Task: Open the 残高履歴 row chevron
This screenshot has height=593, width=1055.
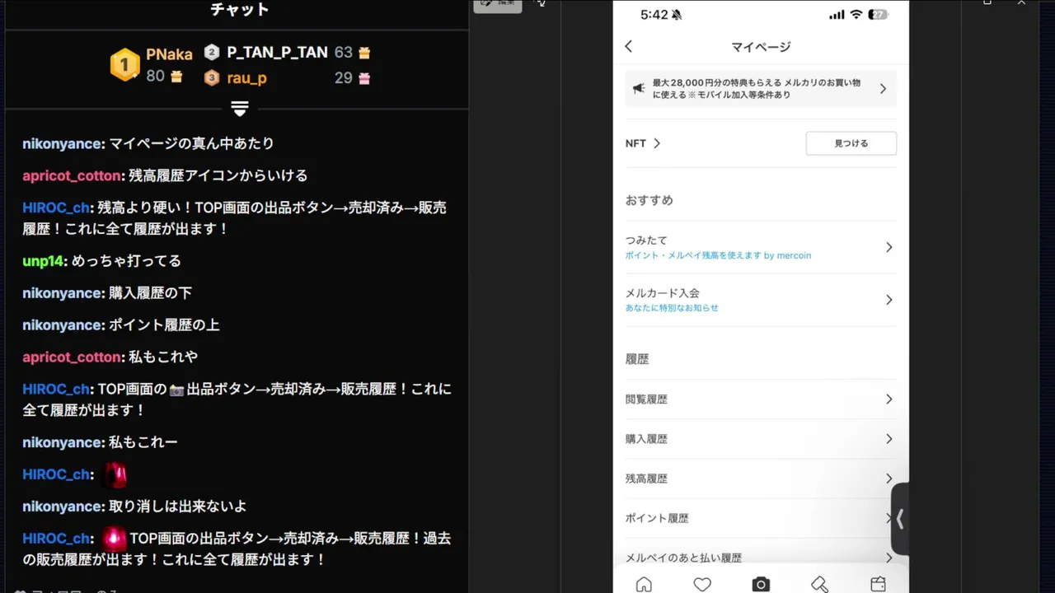Action: 889,479
